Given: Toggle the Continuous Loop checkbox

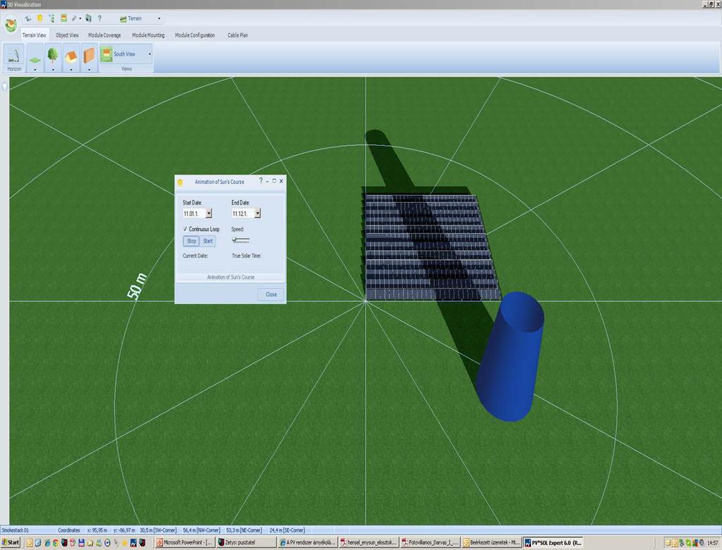Looking at the screenshot, I should [185, 229].
